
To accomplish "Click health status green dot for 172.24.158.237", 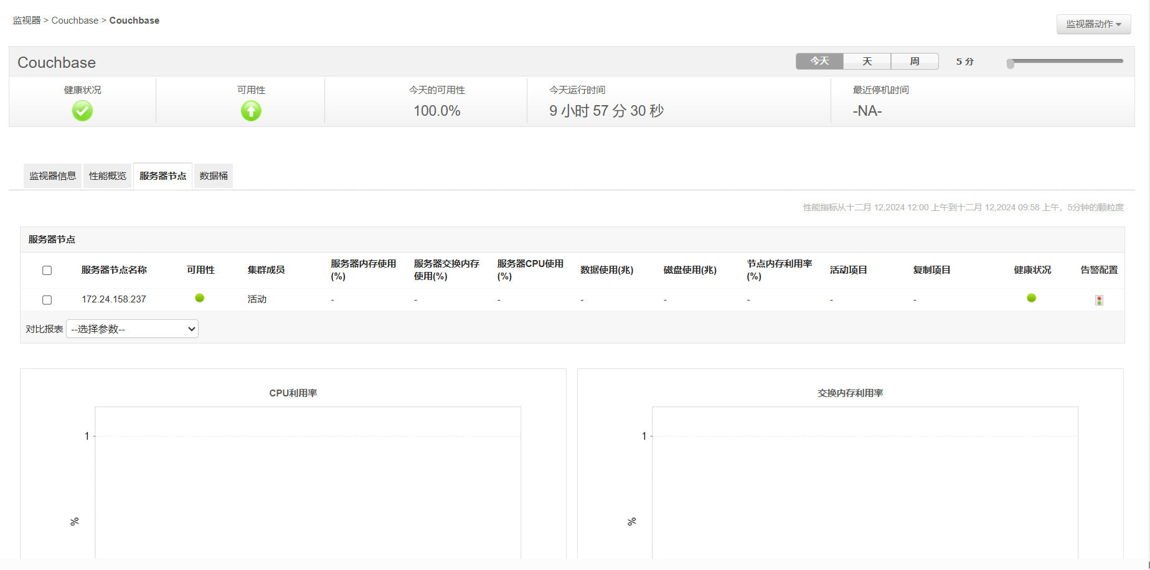I will (1032, 298).
